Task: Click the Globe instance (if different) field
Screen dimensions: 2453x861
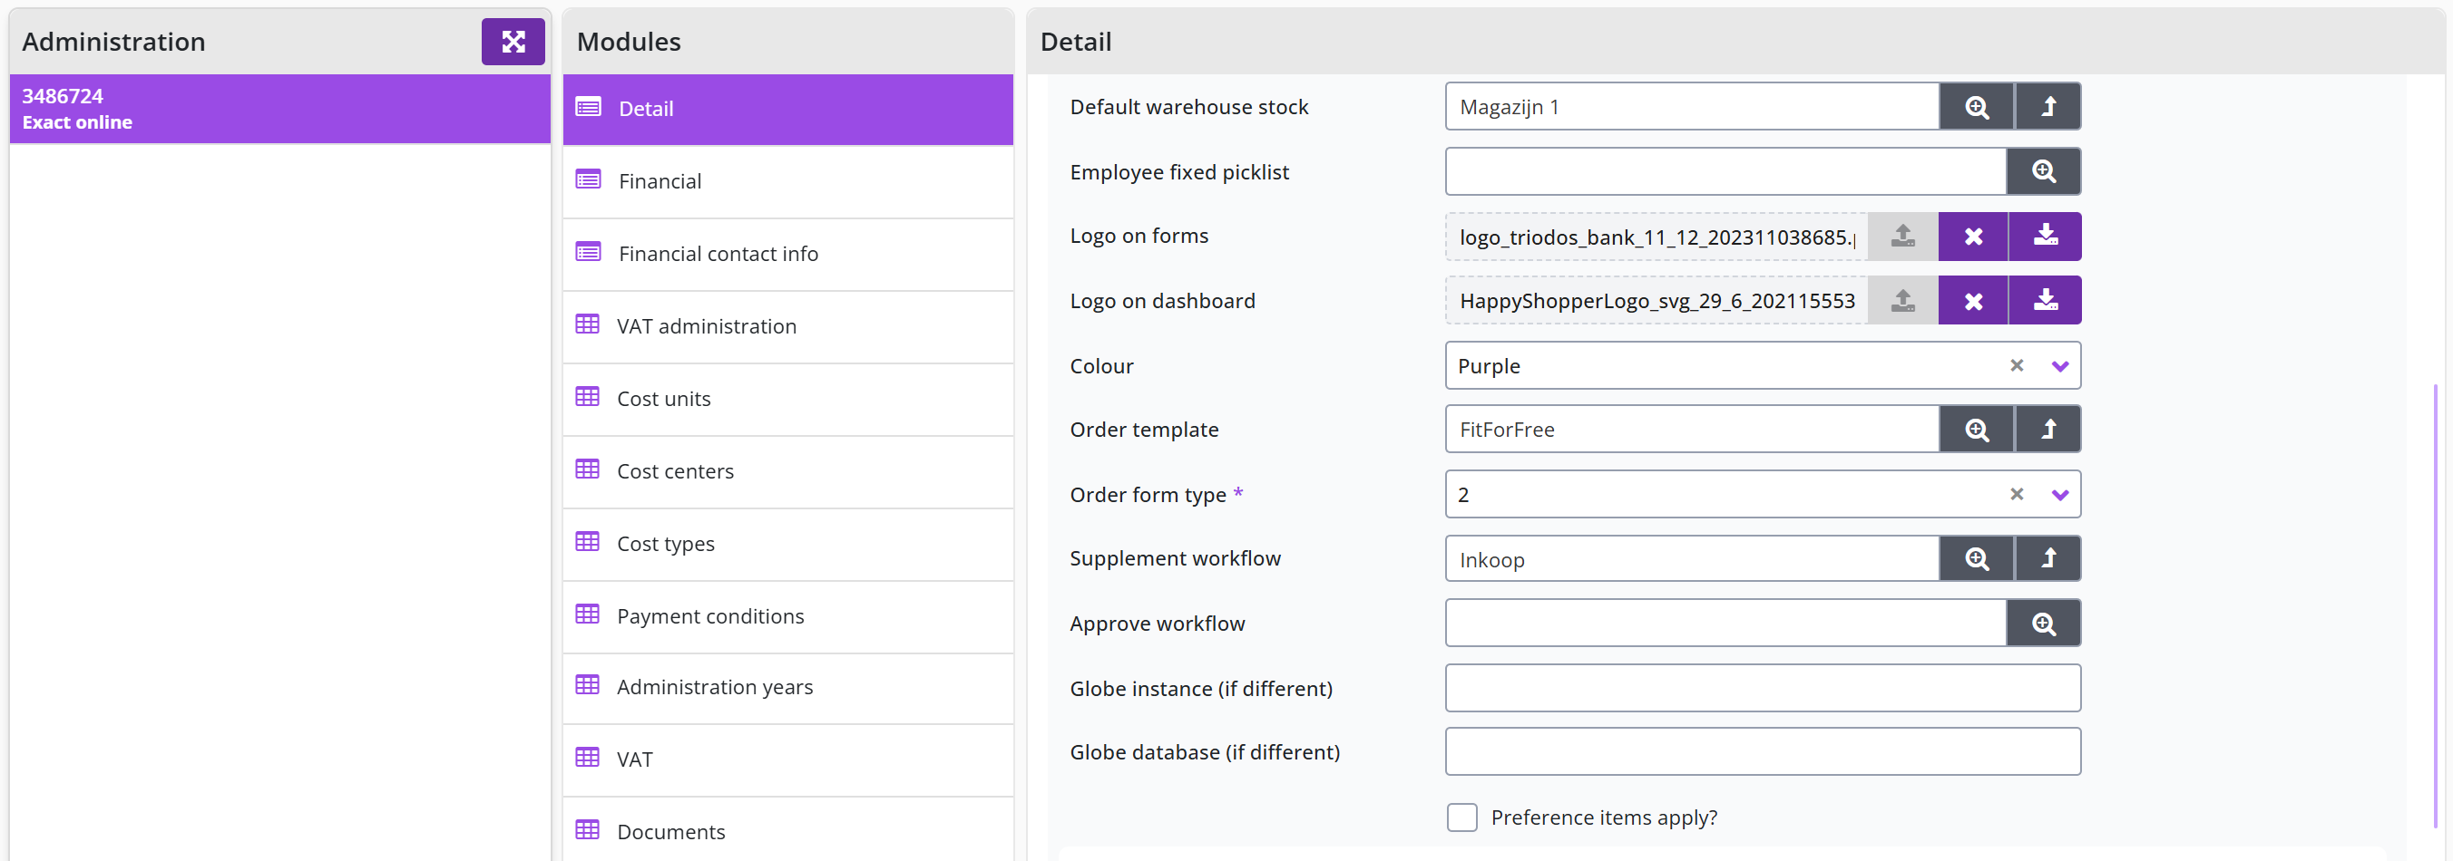Action: (1763, 688)
